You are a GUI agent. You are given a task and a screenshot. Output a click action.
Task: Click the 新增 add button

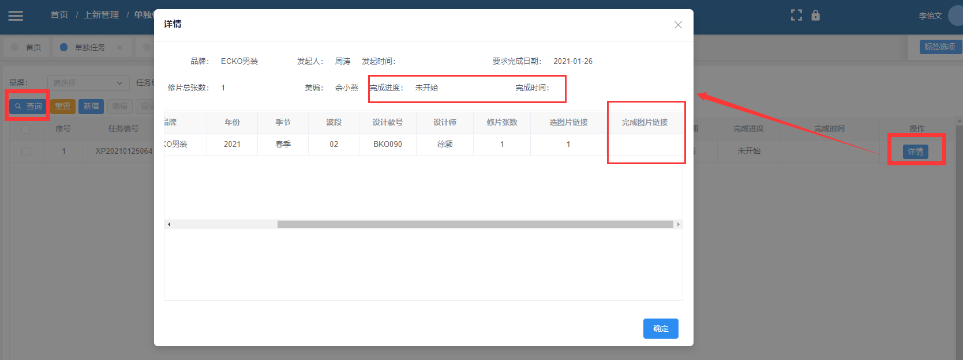[91, 106]
